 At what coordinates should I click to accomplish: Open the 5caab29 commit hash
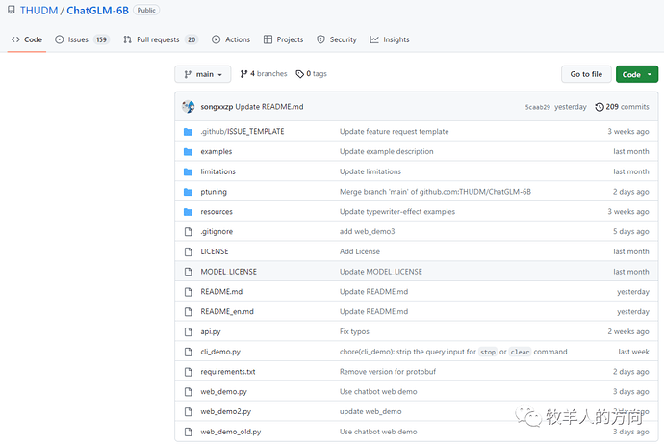point(538,107)
